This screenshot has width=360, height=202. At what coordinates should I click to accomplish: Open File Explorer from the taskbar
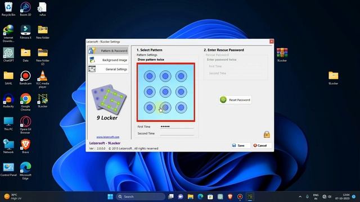pos(190,196)
